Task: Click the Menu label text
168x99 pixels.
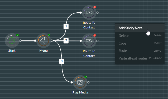Action: [x=44, y=51]
